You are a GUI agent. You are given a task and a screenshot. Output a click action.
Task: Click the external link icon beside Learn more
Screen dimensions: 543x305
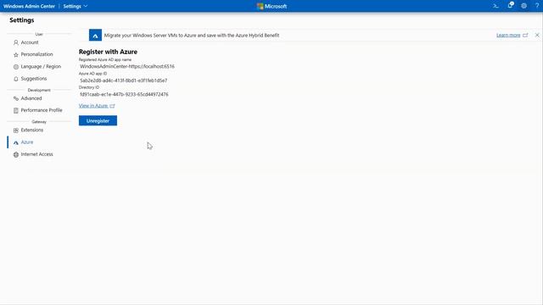(x=525, y=36)
